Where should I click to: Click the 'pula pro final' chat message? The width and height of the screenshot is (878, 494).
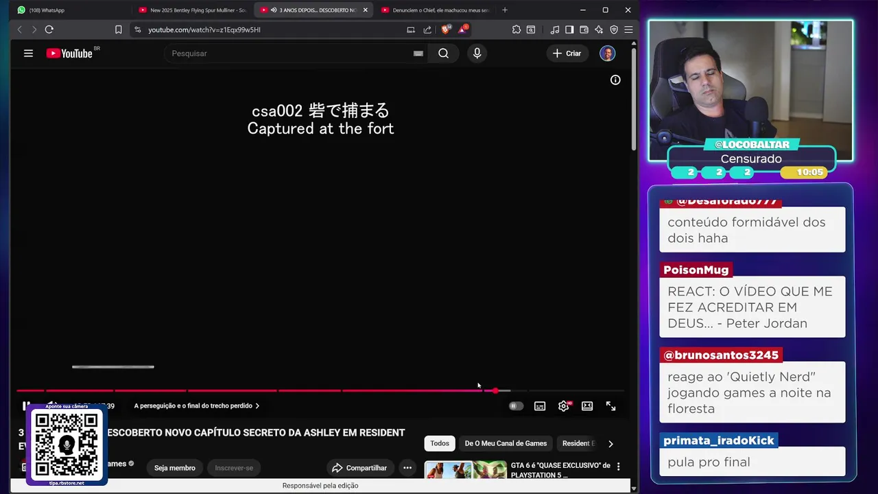pos(752,462)
